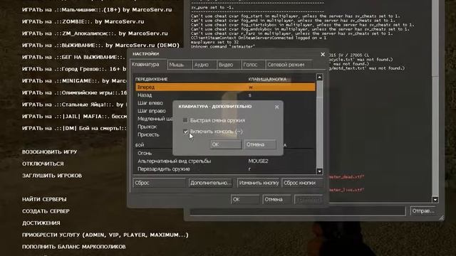The width and height of the screenshot is (456, 256).
Task: Switch to the 'Клавиатура' tab
Action: 149,65
